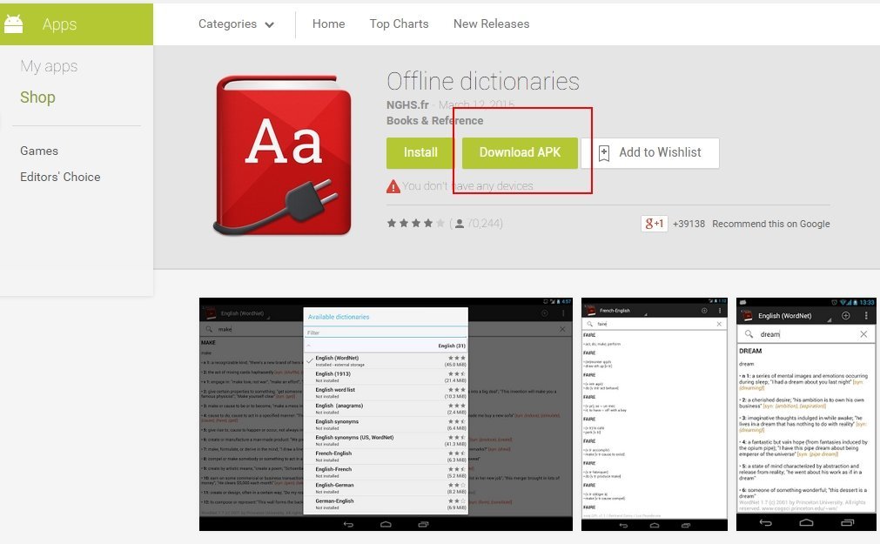Click the Download APK button
The height and width of the screenshot is (544, 880).
520,152
